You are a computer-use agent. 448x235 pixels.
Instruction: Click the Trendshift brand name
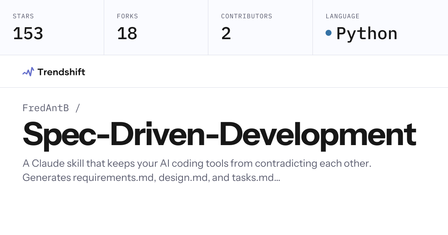(x=61, y=72)
